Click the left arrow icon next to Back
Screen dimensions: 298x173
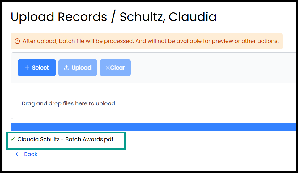(x=18, y=154)
